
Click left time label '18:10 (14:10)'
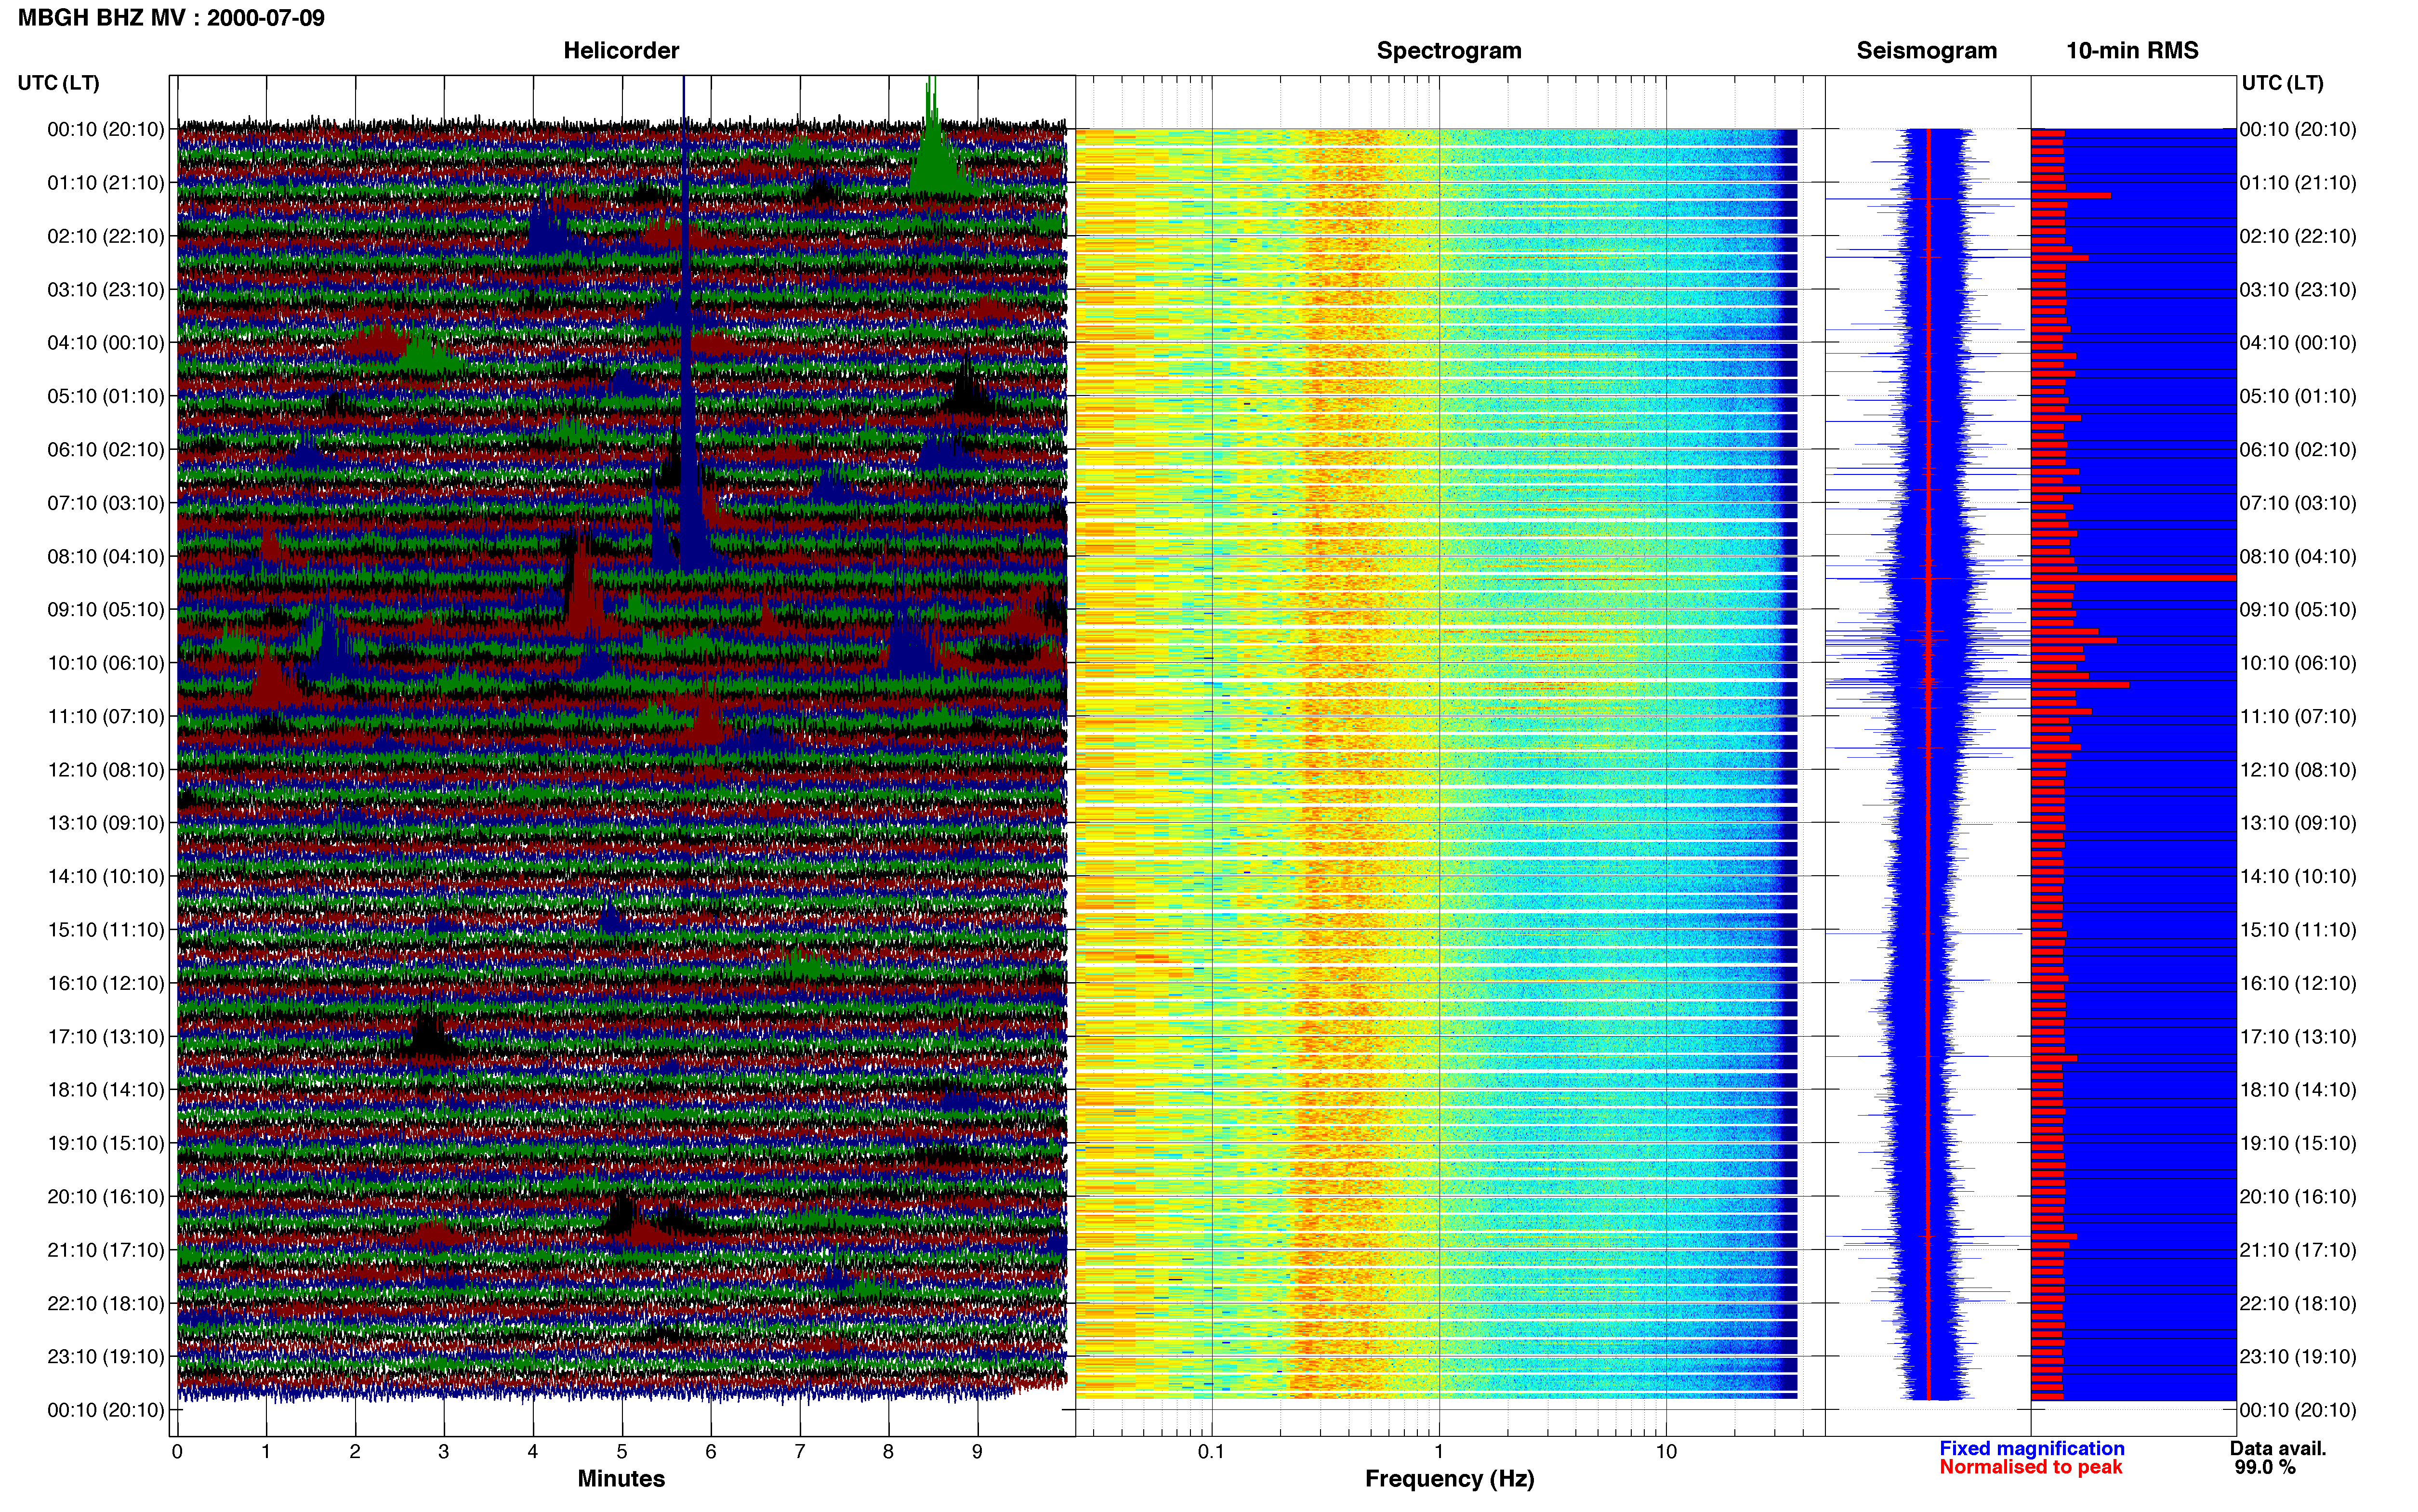106,1090
